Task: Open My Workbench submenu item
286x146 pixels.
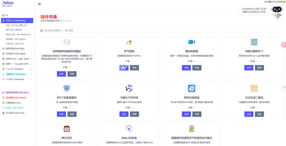Action: [18, 35]
